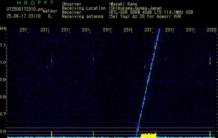Screen dimensions: 218x138
Task: Click the word meteor in the header
Action: point(50,11)
